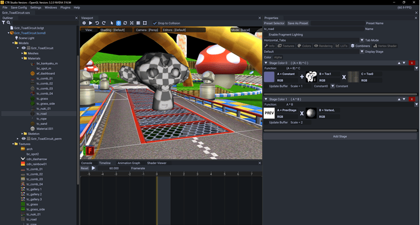The width and height of the screenshot is (420, 225).
Task: Select the cursor selection tool
Action: coord(112,23)
